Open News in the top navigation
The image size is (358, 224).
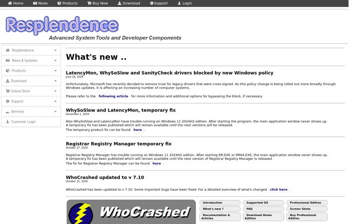[40, 3]
